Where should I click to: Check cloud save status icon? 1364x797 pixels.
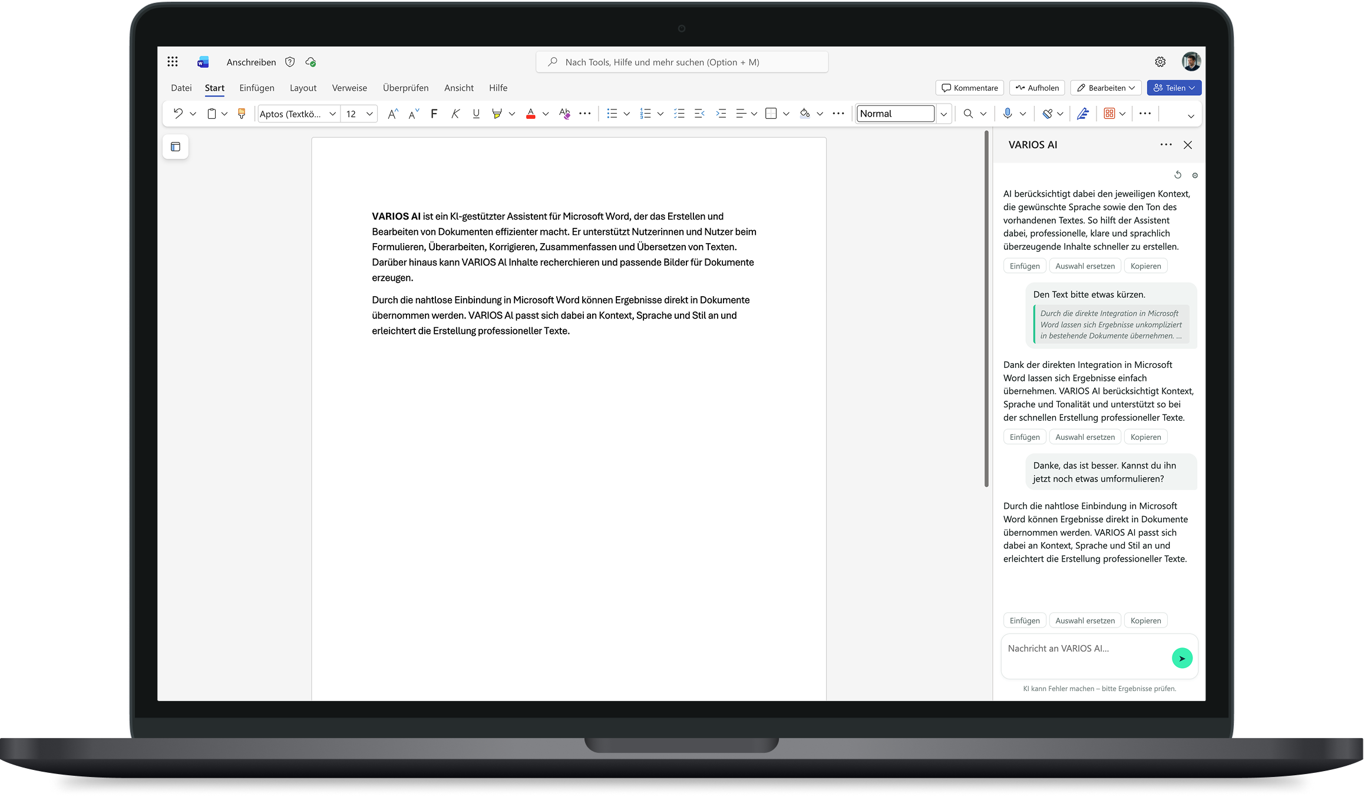[311, 62]
